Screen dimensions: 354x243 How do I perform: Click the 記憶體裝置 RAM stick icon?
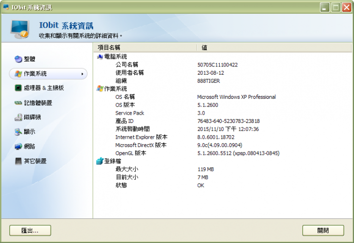point(18,103)
